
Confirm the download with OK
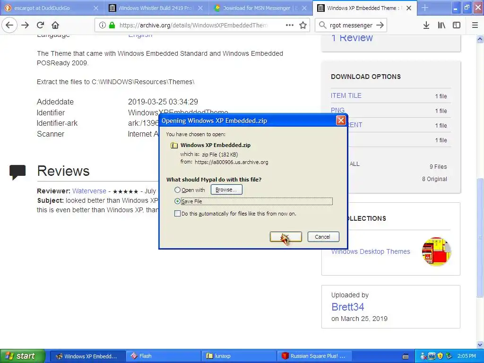pyautogui.click(x=286, y=237)
